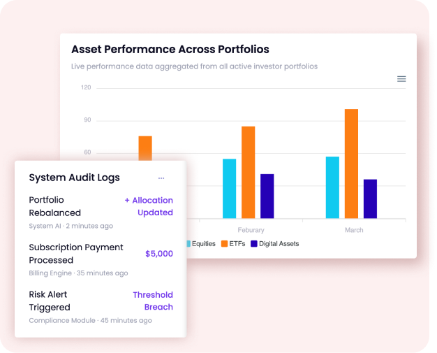The width and height of the screenshot is (437, 353).
Task: Open the chart hamburger menu icon
Action: click(x=401, y=79)
